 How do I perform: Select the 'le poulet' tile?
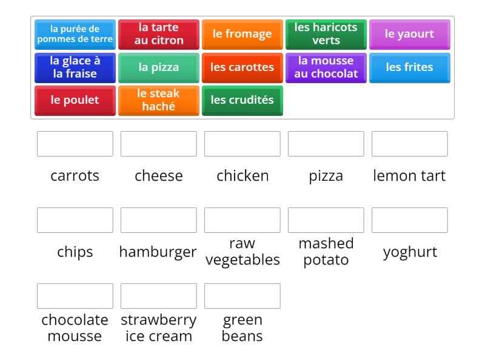click(x=75, y=100)
